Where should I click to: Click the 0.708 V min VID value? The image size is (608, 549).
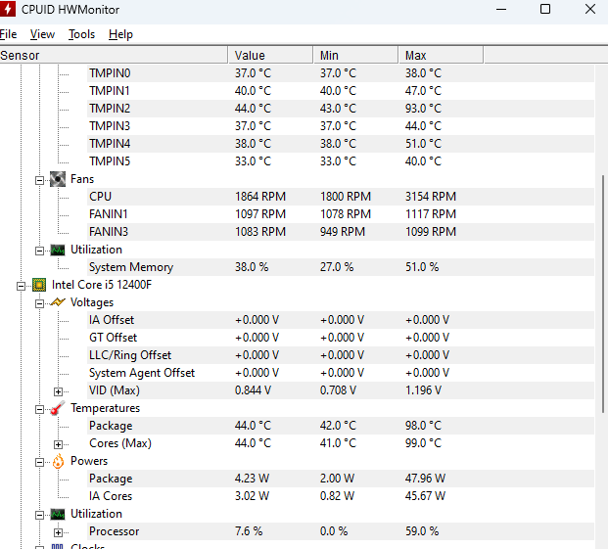[338, 390]
